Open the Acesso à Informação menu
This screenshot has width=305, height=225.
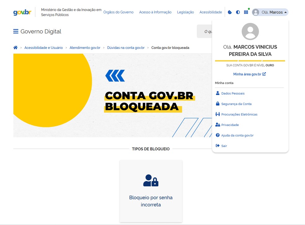(x=155, y=12)
